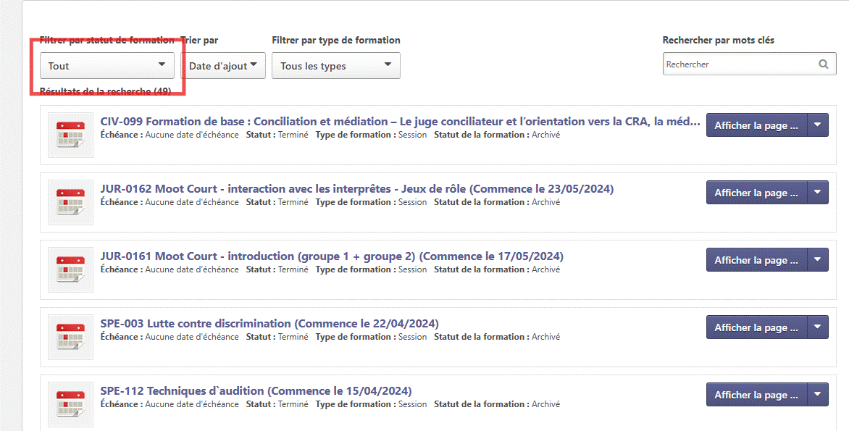Click the search magnifier icon
Screen dimensions: 849x431
(823, 64)
